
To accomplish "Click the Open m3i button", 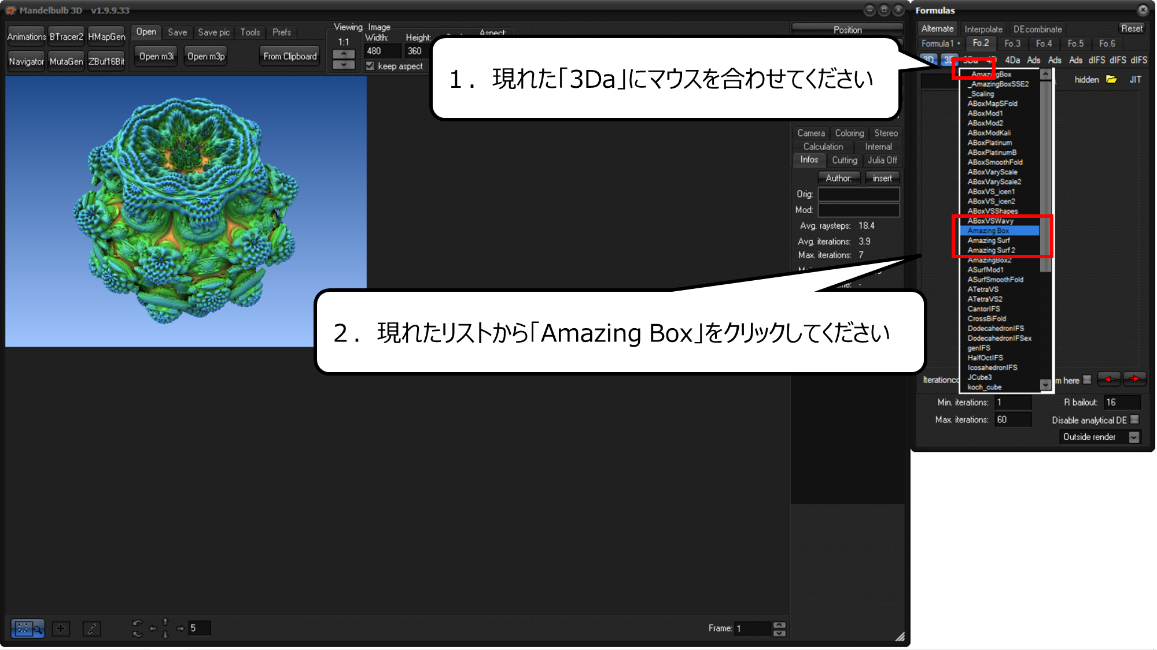I will tap(156, 56).
